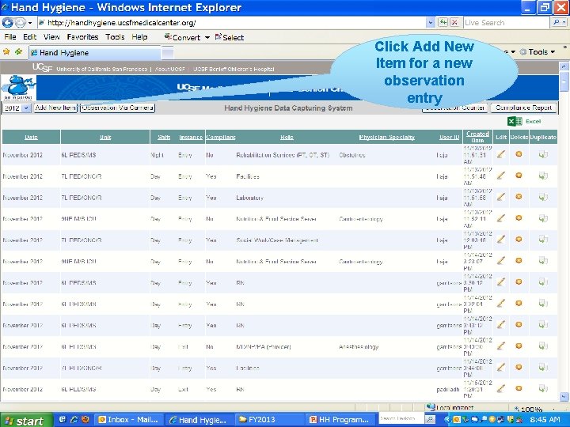Open the browser Tools menu

pyautogui.click(x=115, y=37)
